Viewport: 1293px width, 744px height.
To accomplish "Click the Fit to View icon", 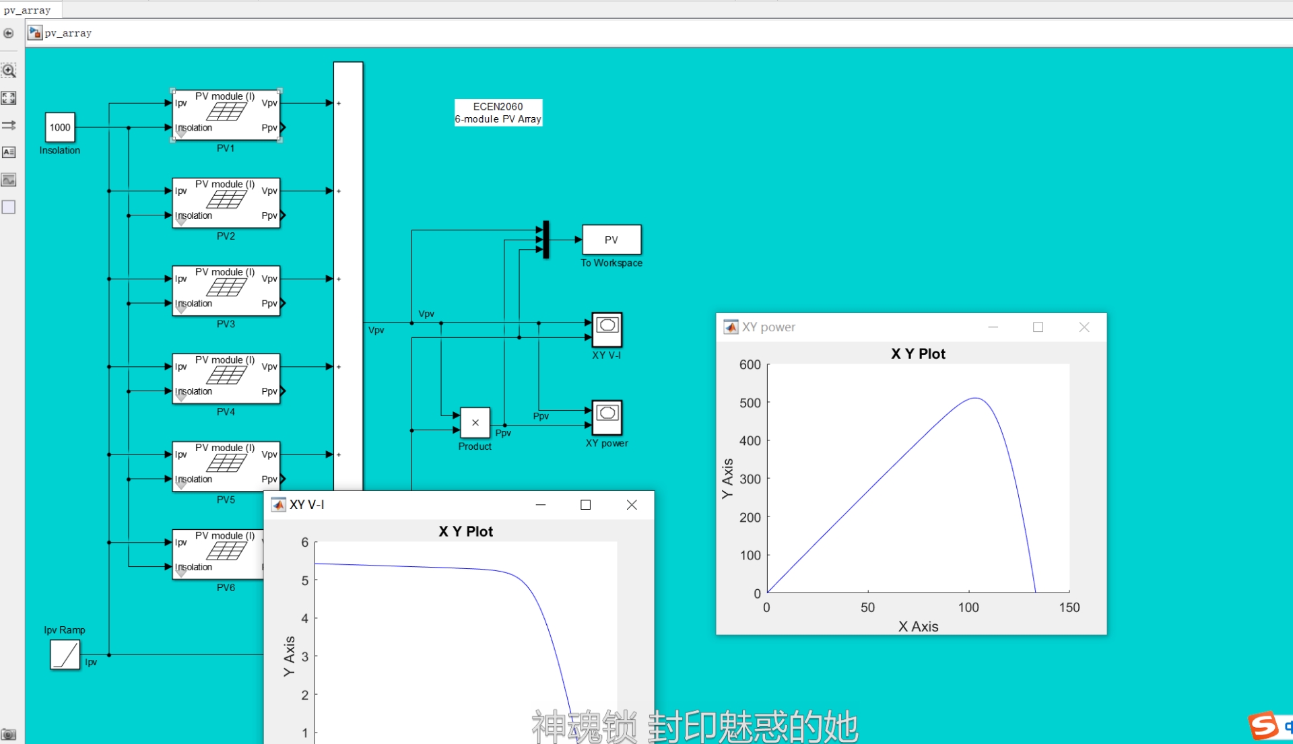I will pyautogui.click(x=9, y=98).
